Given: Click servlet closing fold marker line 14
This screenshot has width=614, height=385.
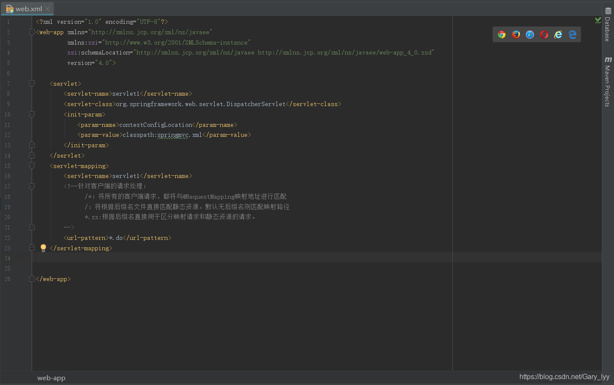Looking at the screenshot, I should [x=32, y=155].
